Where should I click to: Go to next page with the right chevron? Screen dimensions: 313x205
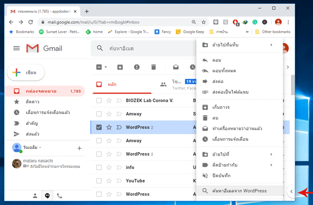(x=288, y=67)
